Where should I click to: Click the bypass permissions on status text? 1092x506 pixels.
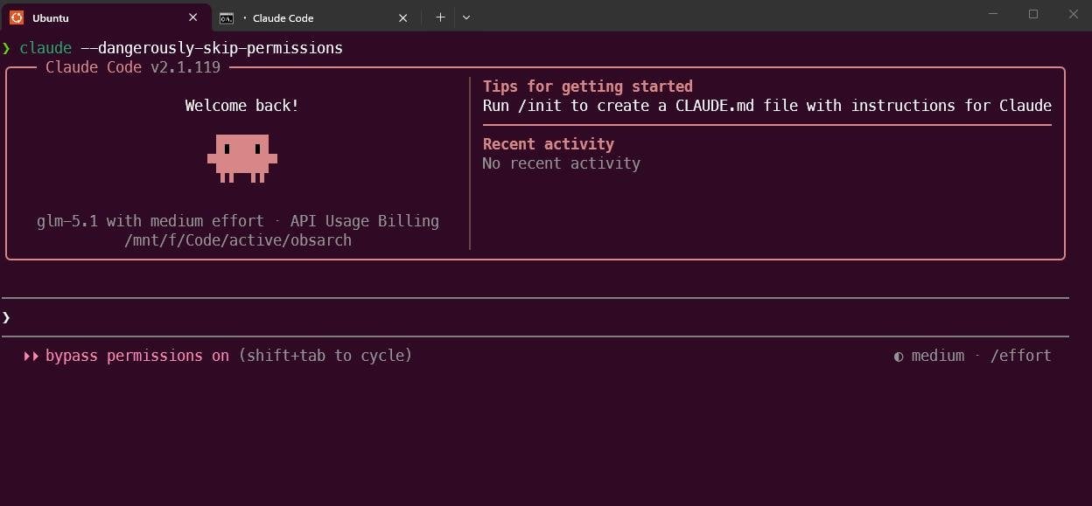137,356
